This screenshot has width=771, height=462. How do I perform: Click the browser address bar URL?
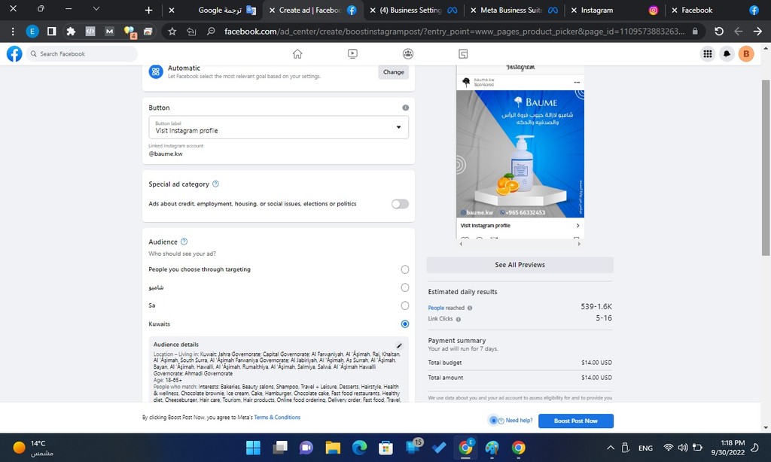(454, 31)
